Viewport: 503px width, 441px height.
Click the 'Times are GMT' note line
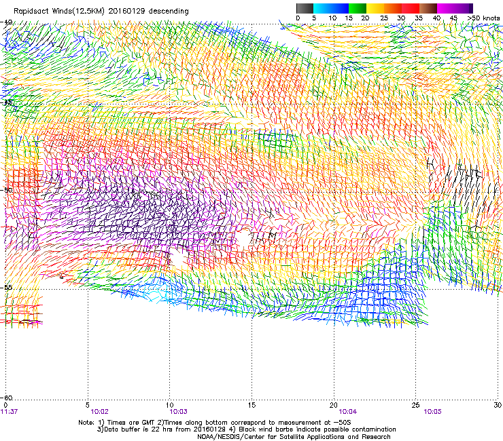(x=215, y=423)
